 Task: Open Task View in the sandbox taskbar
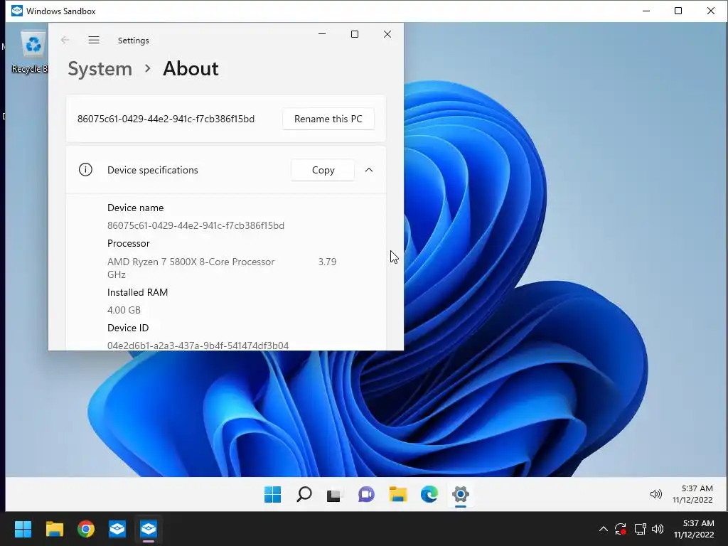(334, 495)
